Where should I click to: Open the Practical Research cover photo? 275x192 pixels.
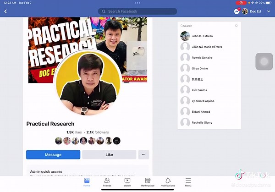pyautogui.click(x=88, y=33)
